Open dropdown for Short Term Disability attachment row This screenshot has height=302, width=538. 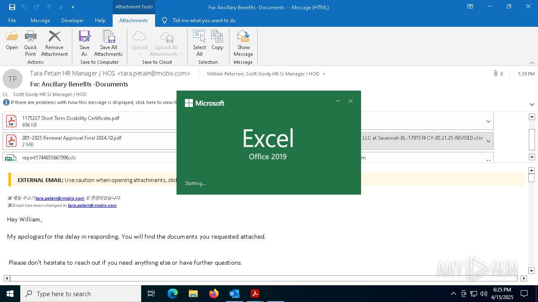pos(488,121)
